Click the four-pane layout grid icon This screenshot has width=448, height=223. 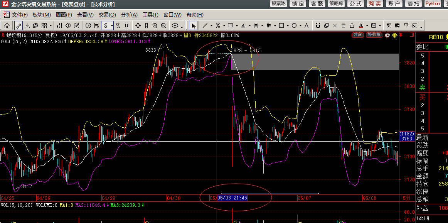(44, 26)
